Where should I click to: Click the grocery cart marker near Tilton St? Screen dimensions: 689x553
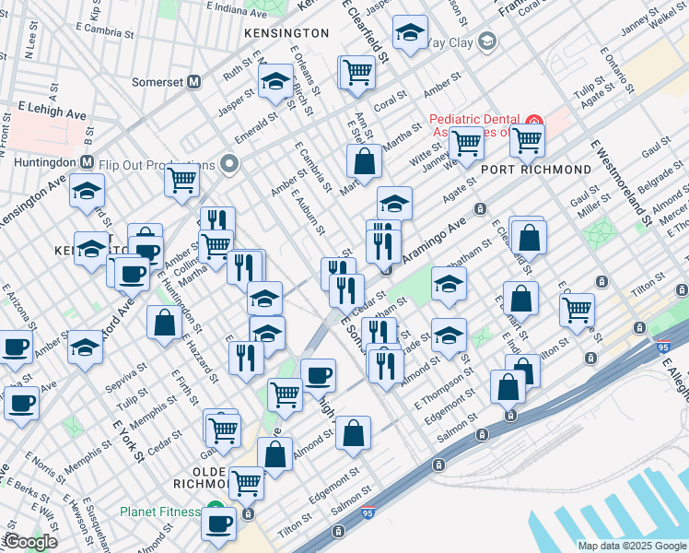click(577, 309)
